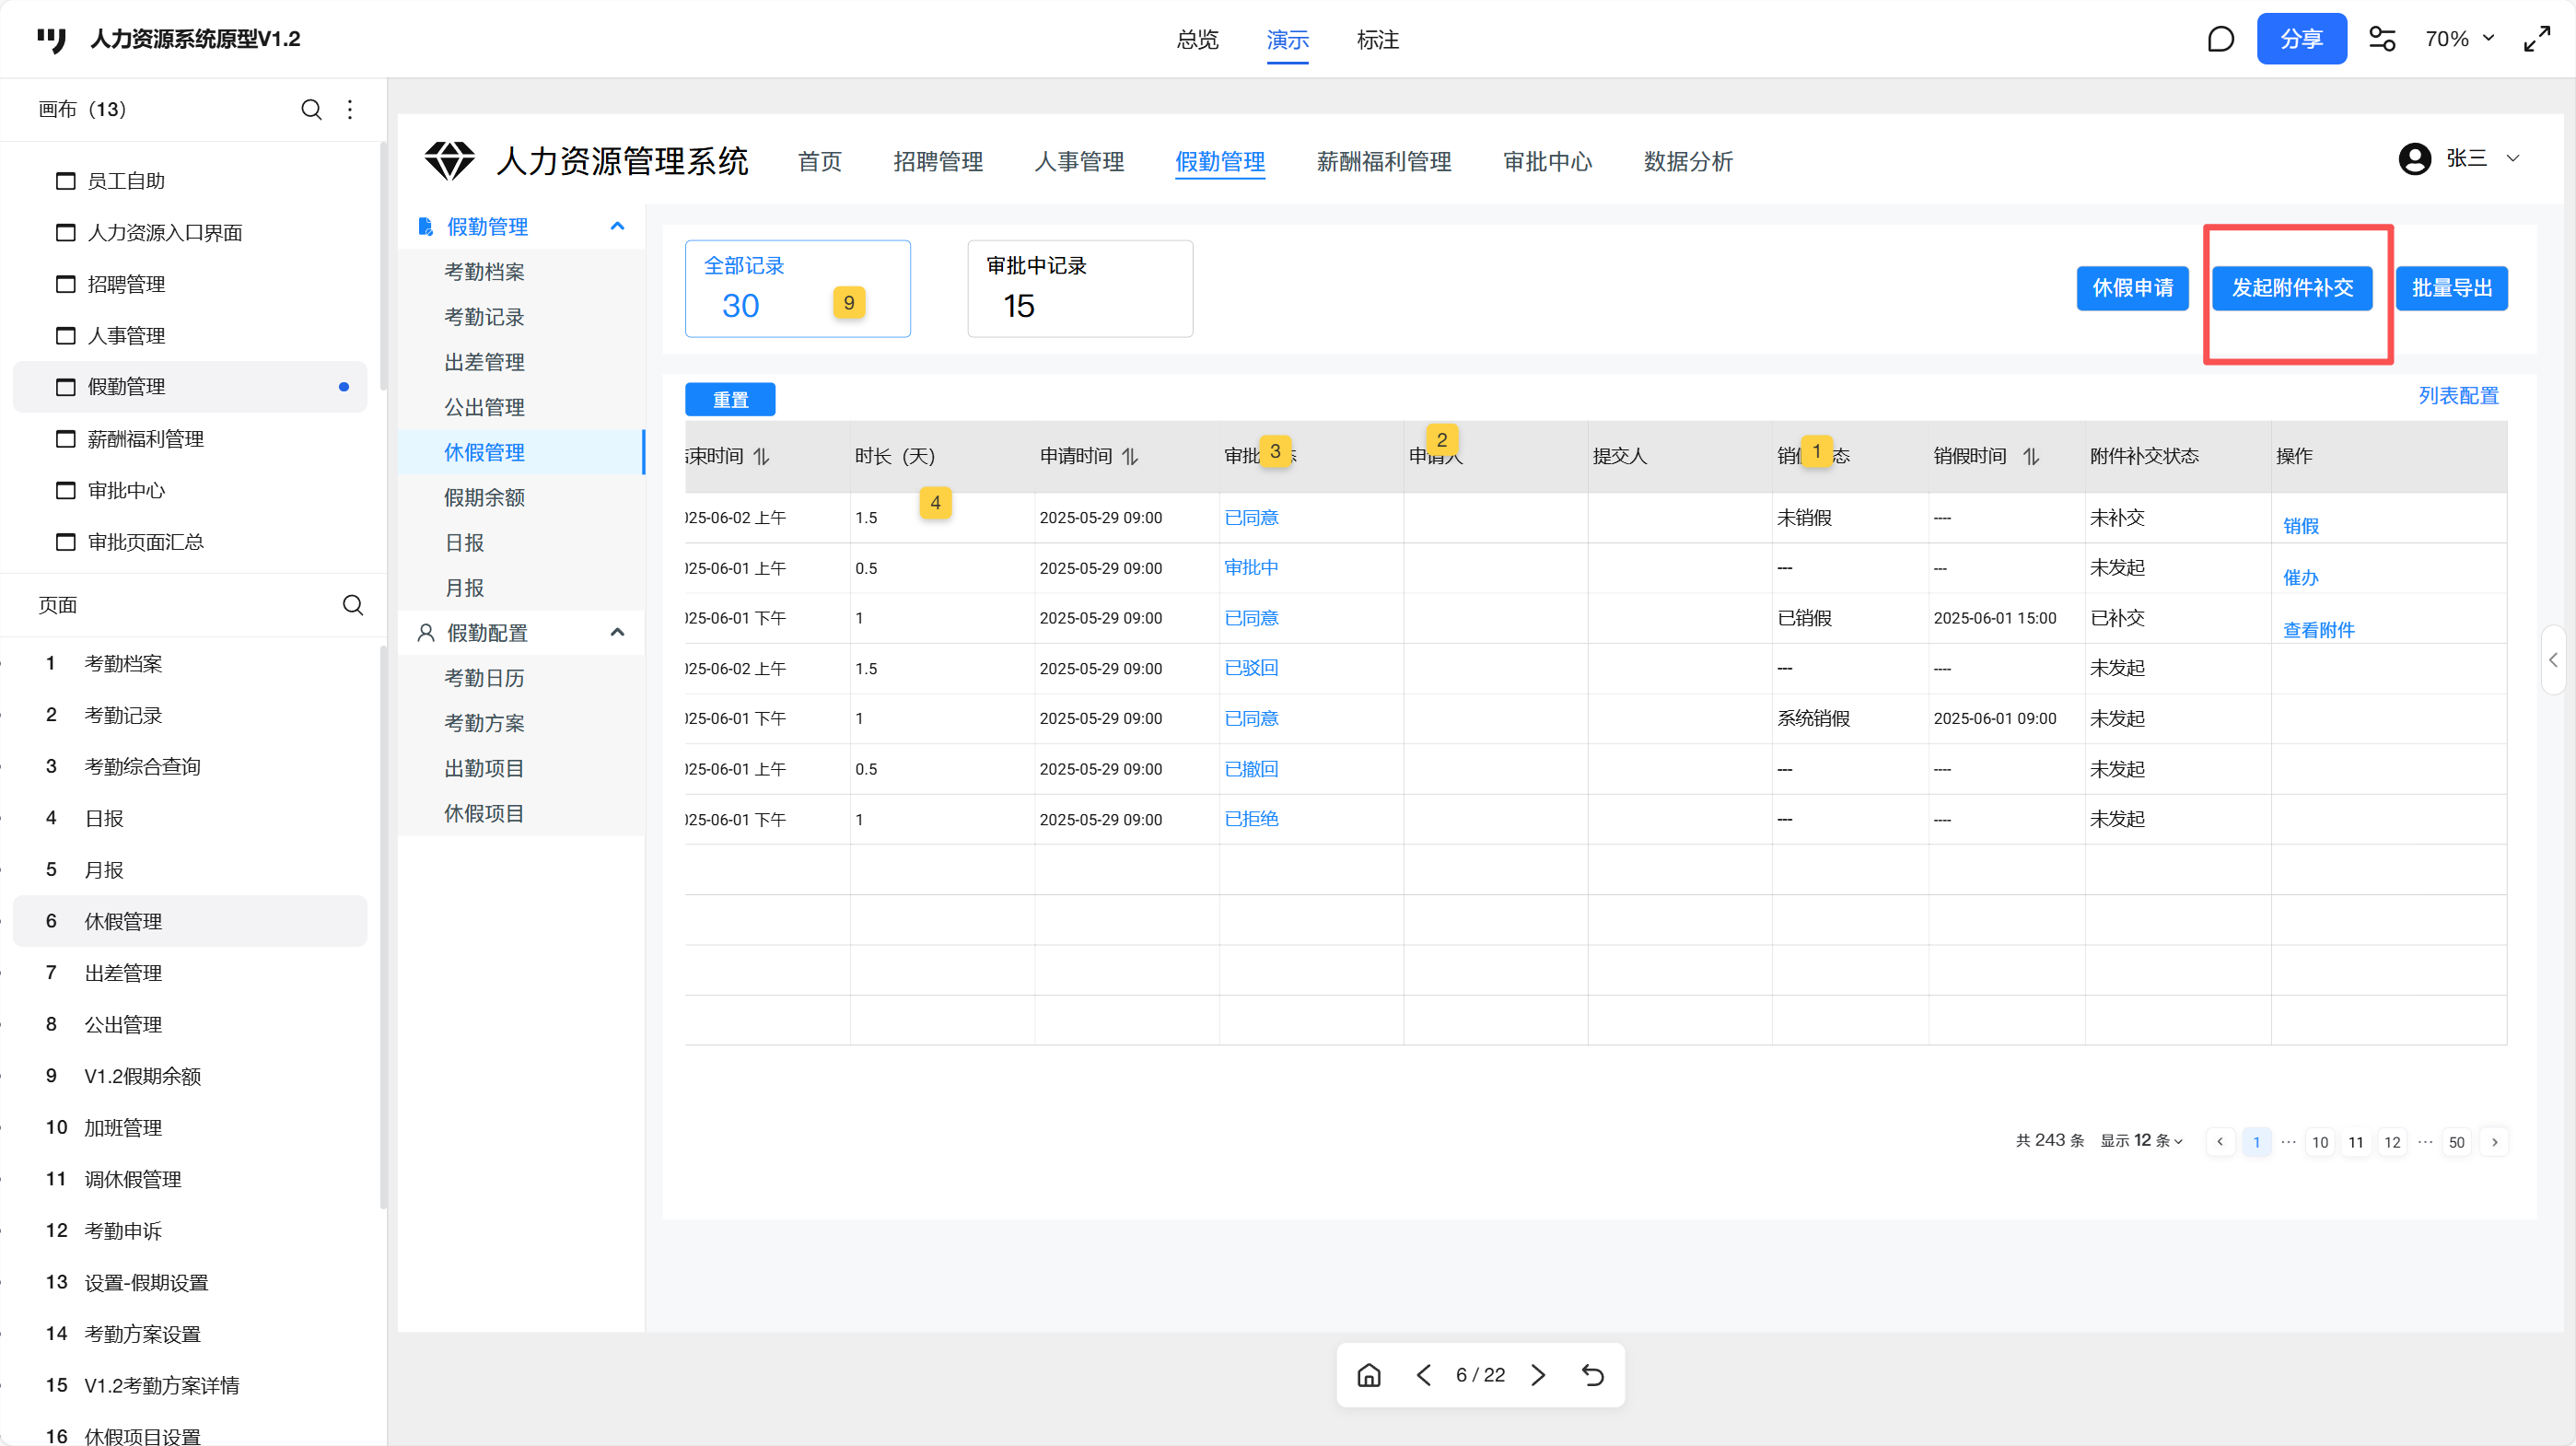Enter fullscreen with the expand arrows icon
The width and height of the screenshot is (2576, 1446).
2537,39
